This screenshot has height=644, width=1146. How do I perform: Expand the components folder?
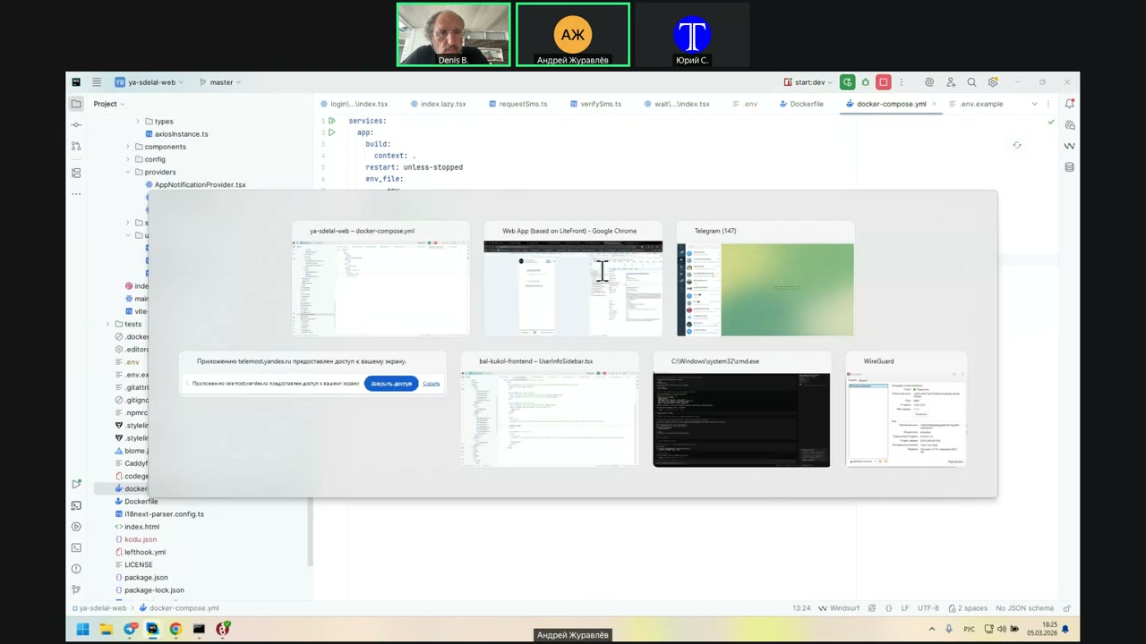pos(127,147)
